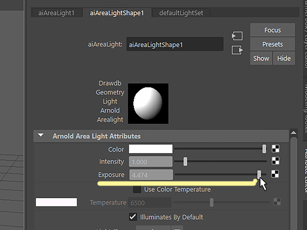Click the output connection arrow icon

pos(237,50)
